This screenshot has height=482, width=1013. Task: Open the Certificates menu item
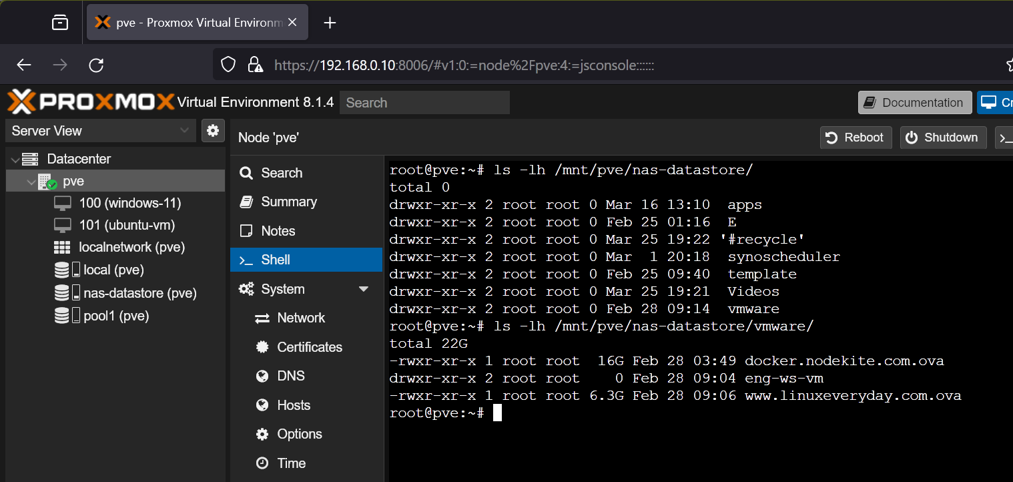[306, 347]
